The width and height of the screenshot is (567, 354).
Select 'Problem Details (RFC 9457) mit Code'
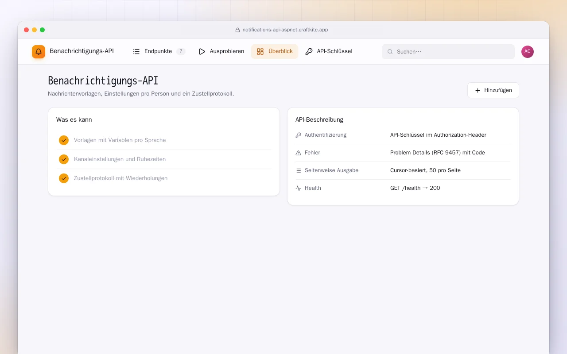pos(438,153)
